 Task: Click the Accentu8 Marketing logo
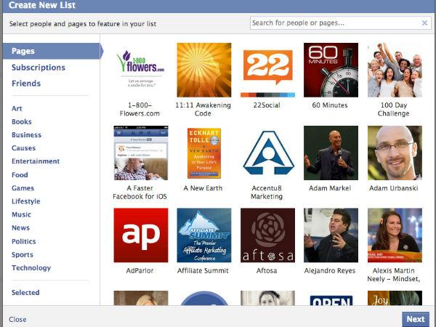pos(267,153)
